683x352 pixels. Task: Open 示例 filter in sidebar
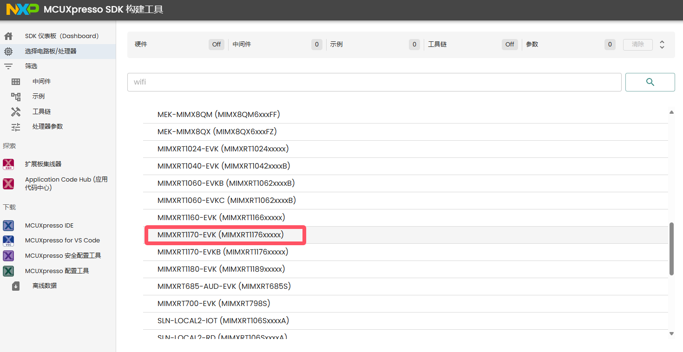(x=39, y=97)
